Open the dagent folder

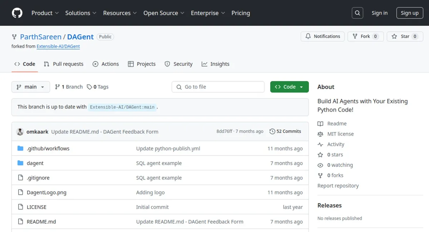point(35,163)
